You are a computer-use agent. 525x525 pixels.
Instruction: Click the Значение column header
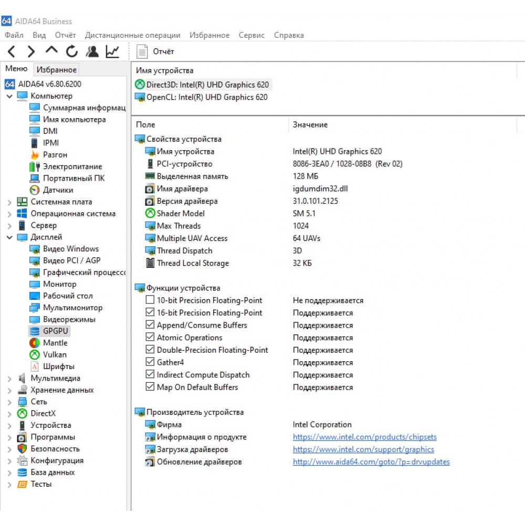pyautogui.click(x=310, y=124)
